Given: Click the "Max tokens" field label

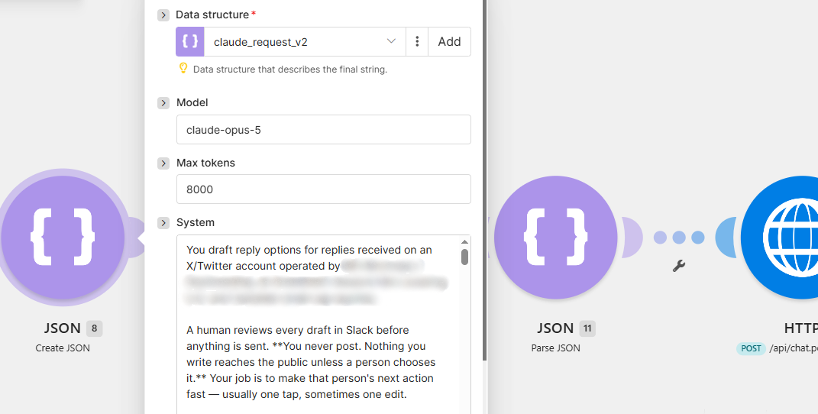Looking at the screenshot, I should point(205,163).
